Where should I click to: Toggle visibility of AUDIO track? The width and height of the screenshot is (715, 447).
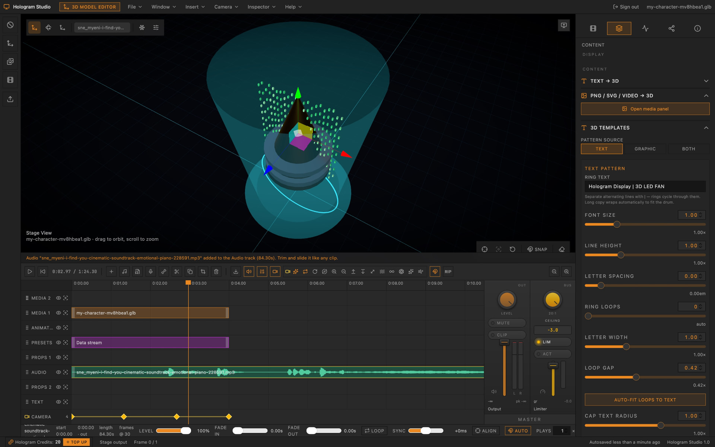click(x=58, y=372)
